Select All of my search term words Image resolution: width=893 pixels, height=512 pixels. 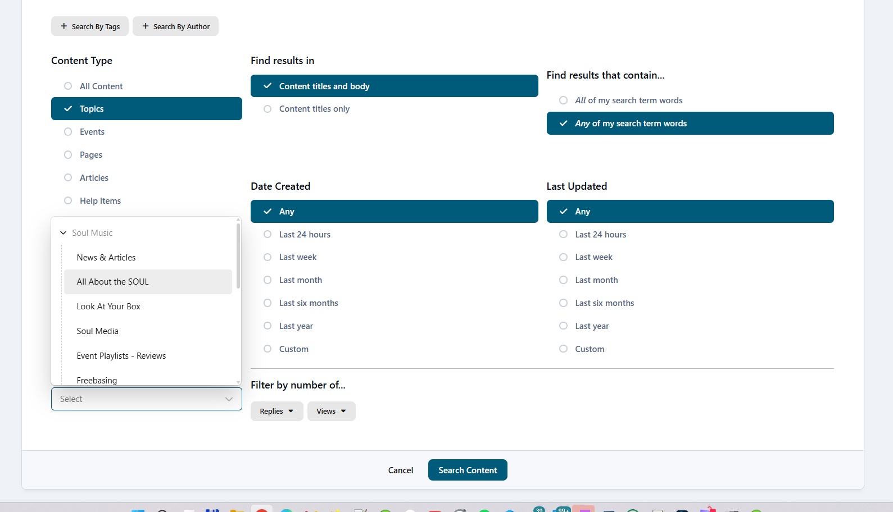click(563, 100)
